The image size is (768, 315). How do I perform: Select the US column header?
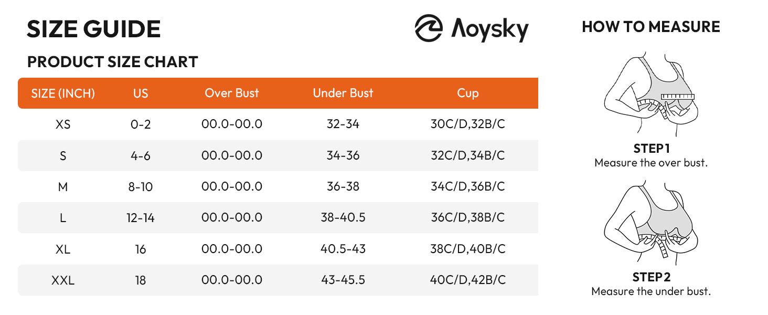tap(141, 93)
